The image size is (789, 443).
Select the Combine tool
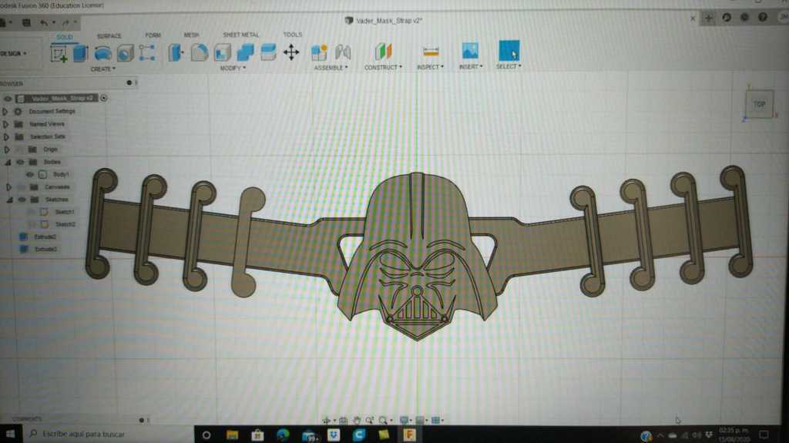pos(246,52)
